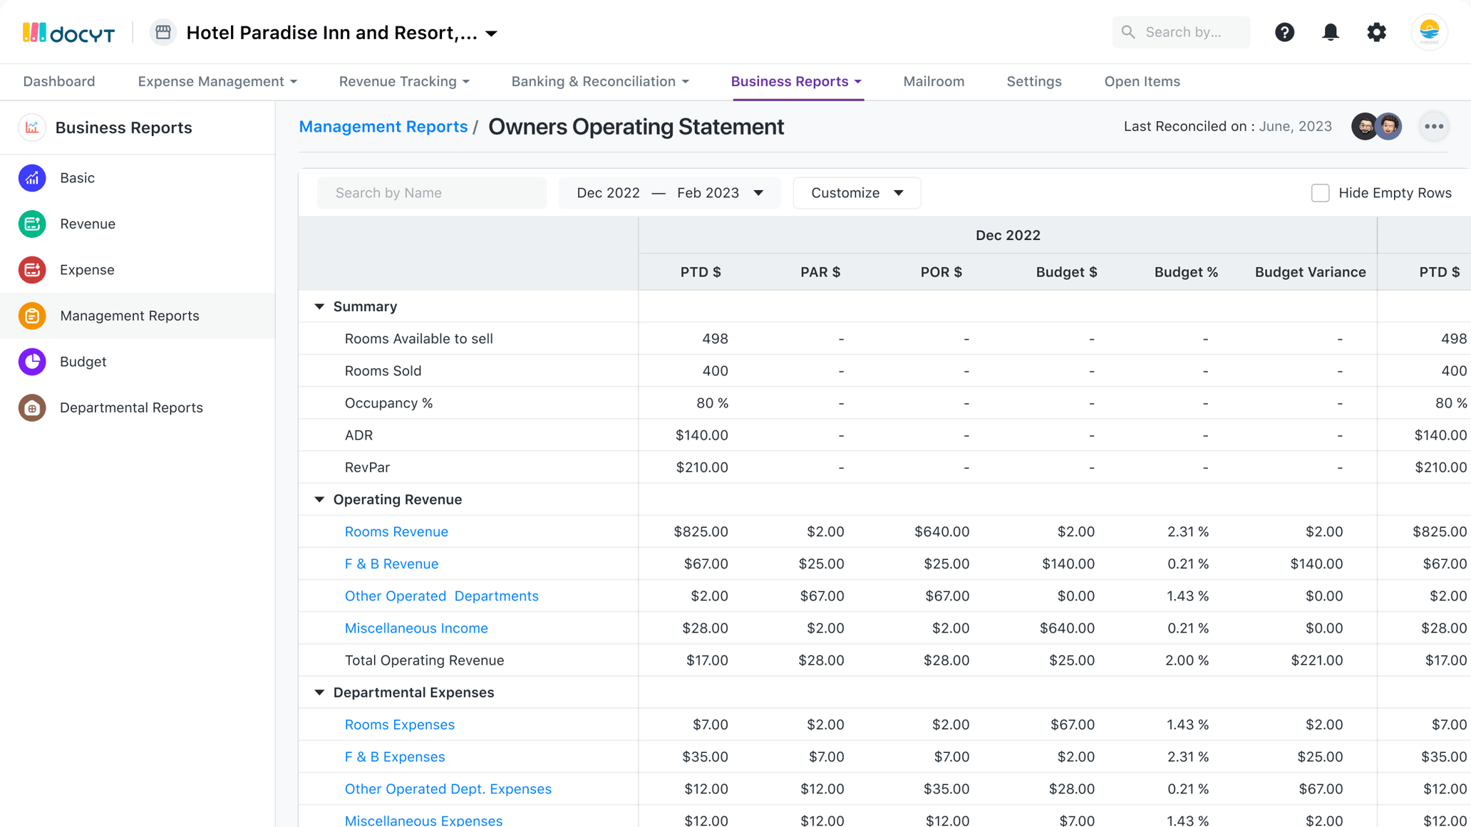
Task: Switch to the Mailroom tab
Action: pyautogui.click(x=934, y=81)
